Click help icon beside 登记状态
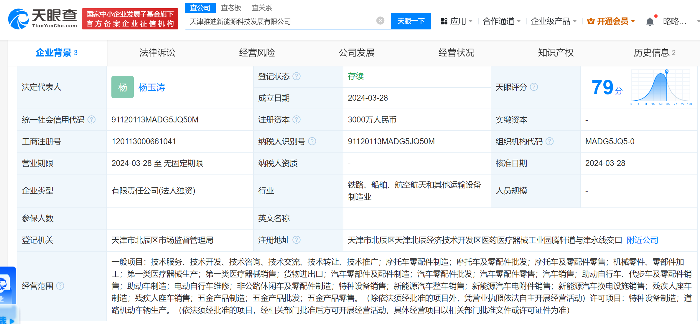The image size is (700, 324). [297, 77]
